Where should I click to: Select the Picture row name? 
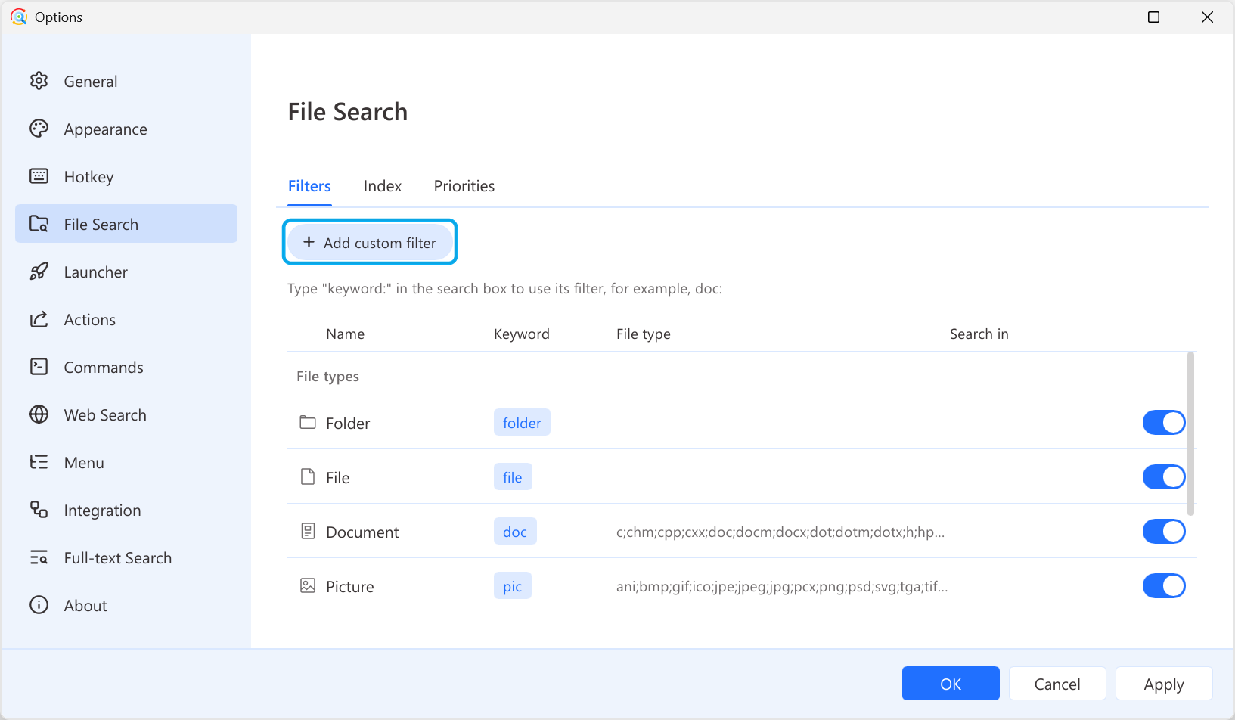coord(350,586)
